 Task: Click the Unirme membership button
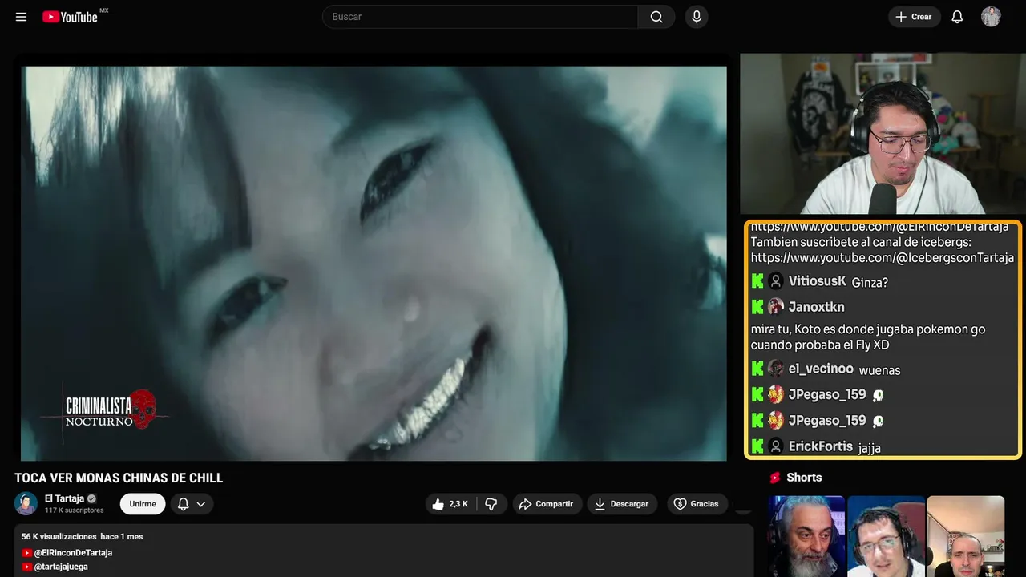point(143,504)
